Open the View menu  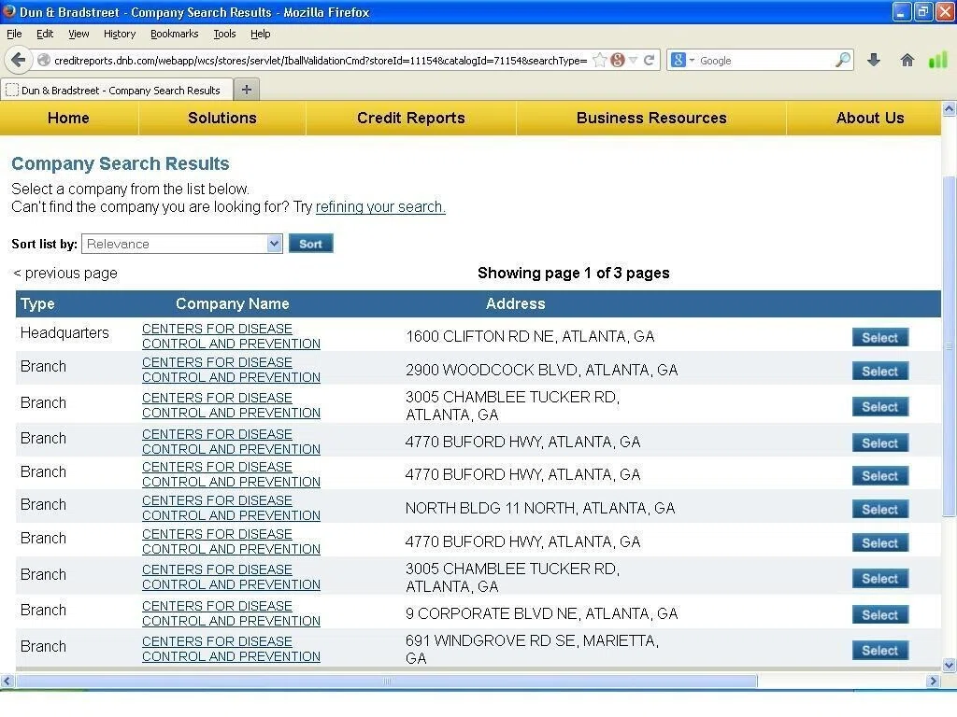click(79, 35)
